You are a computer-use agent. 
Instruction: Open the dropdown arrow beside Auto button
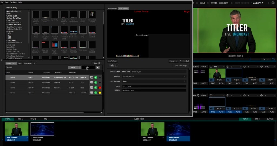pos(80,67)
